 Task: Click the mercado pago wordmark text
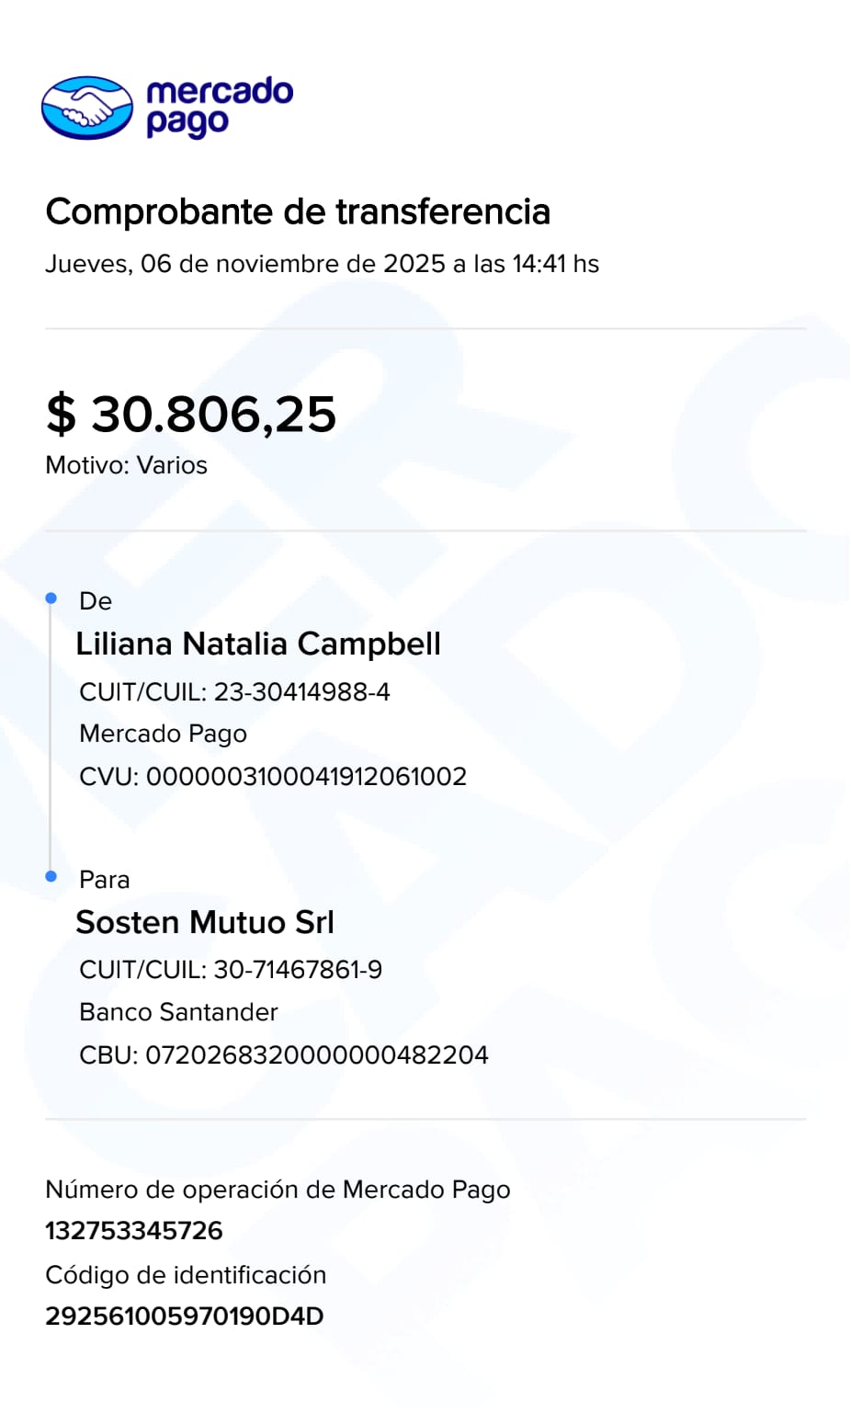tap(219, 107)
